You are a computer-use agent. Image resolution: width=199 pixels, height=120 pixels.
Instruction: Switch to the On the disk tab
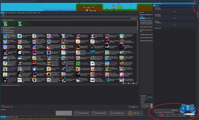point(148,18)
